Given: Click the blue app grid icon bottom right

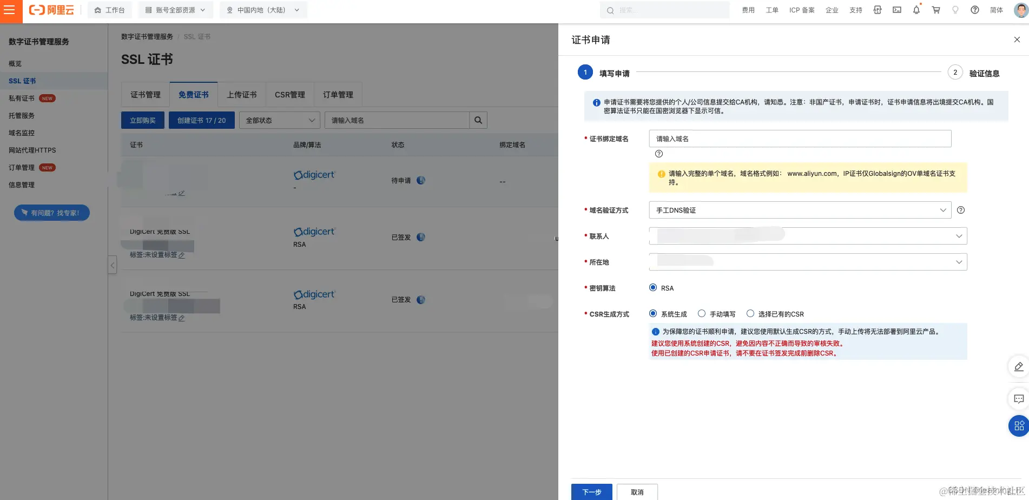Looking at the screenshot, I should 1018,425.
